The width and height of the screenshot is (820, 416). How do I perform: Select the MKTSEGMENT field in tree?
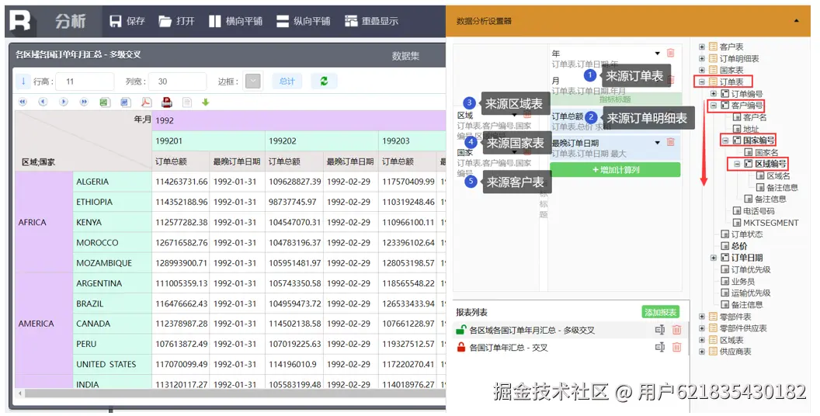pyautogui.click(x=771, y=223)
